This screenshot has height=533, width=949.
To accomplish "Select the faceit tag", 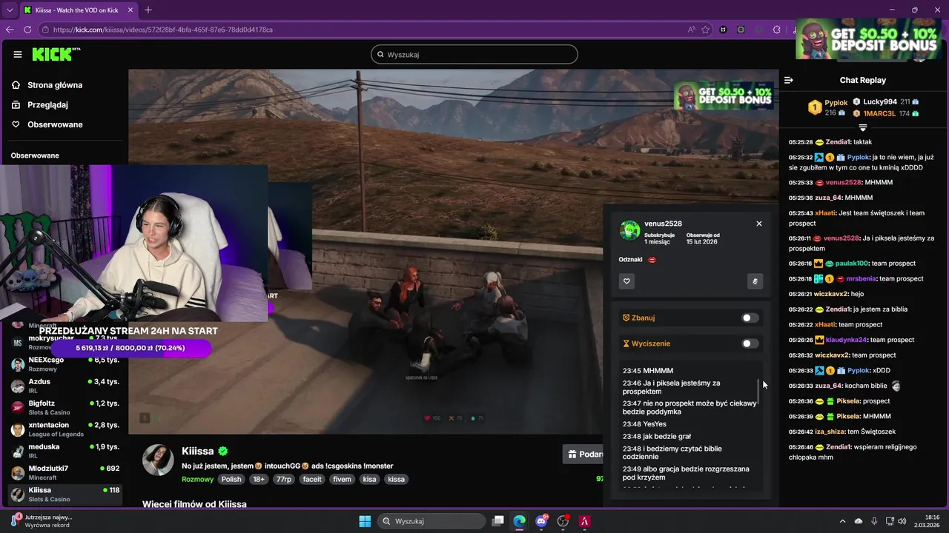I will tap(312, 479).
